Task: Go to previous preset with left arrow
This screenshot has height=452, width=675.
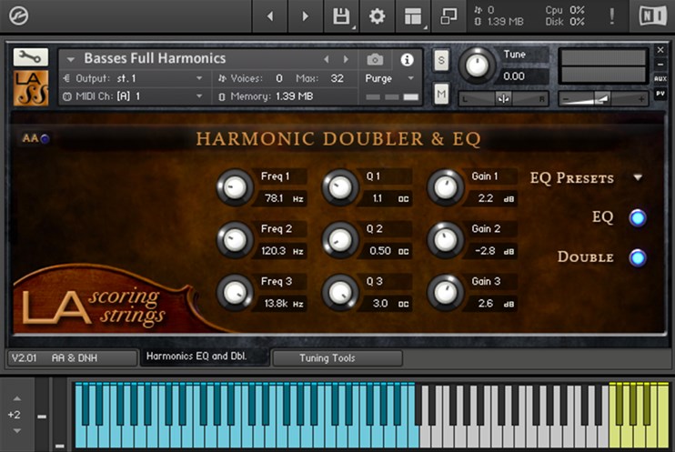Action: tap(270, 16)
